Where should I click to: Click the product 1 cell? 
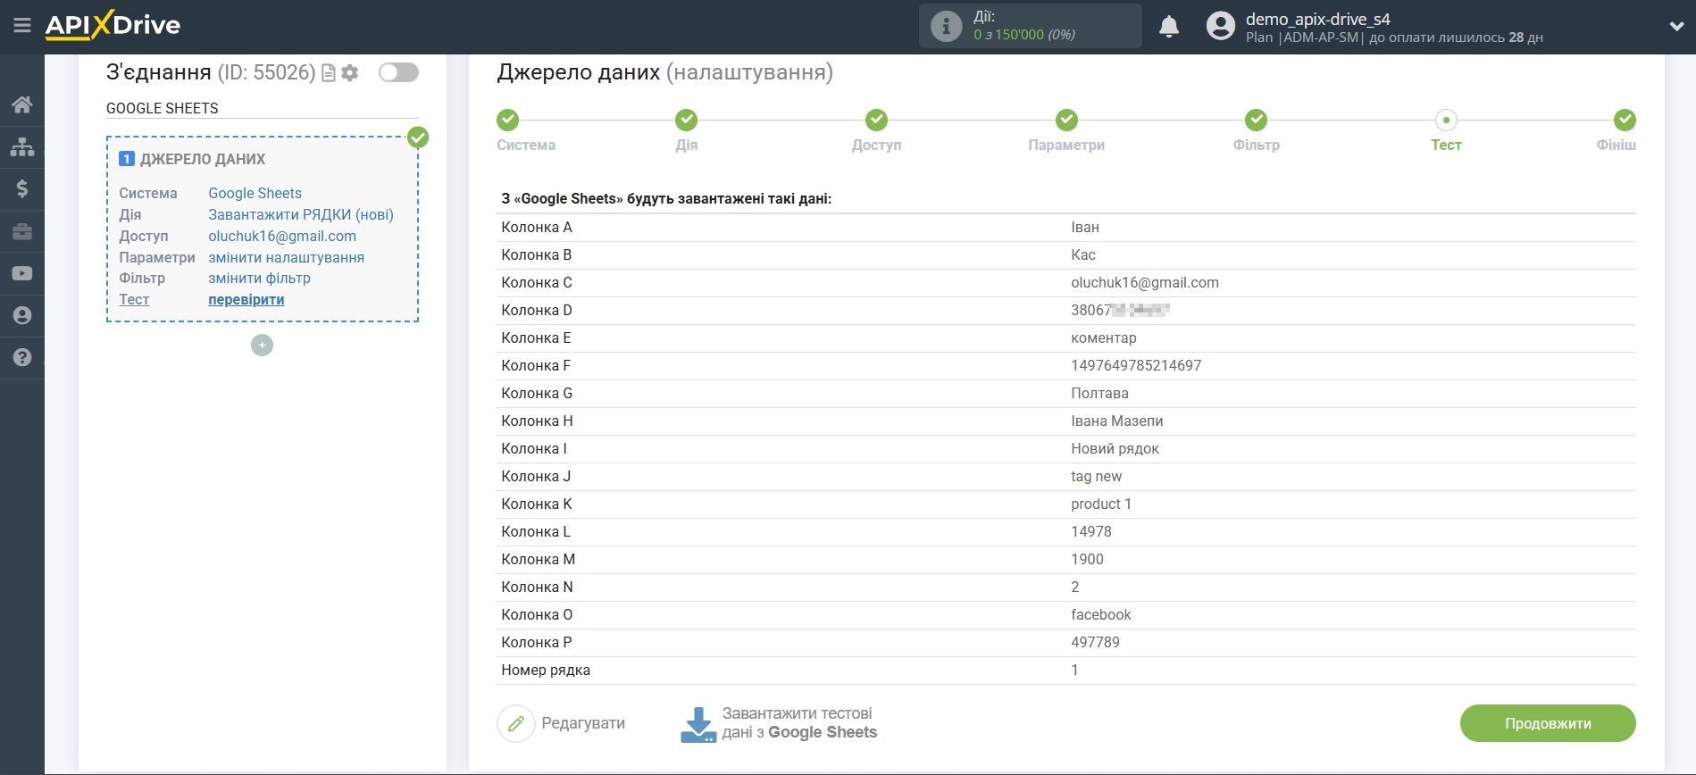click(x=1101, y=504)
